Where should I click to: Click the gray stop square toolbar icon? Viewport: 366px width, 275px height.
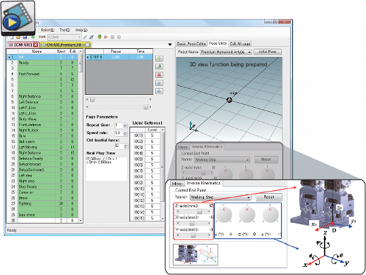pos(113,37)
